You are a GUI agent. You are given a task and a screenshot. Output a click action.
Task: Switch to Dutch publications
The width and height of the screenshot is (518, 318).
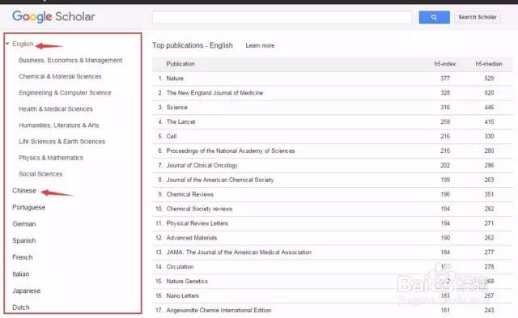coord(21,307)
